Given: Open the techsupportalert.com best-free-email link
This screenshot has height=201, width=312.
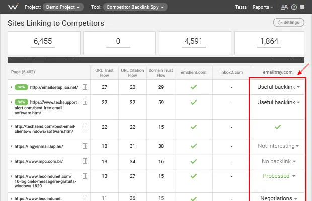Looking at the screenshot, I should tap(46, 107).
